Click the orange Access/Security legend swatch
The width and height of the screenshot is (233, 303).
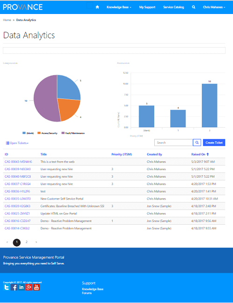click(39, 133)
